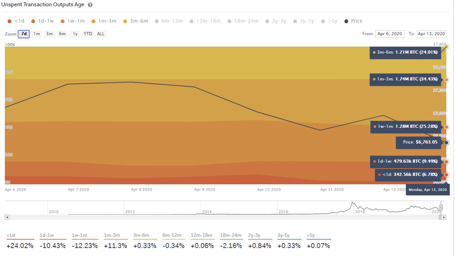
Task: Select the 1y zoom button
Action: pyautogui.click(x=75, y=34)
